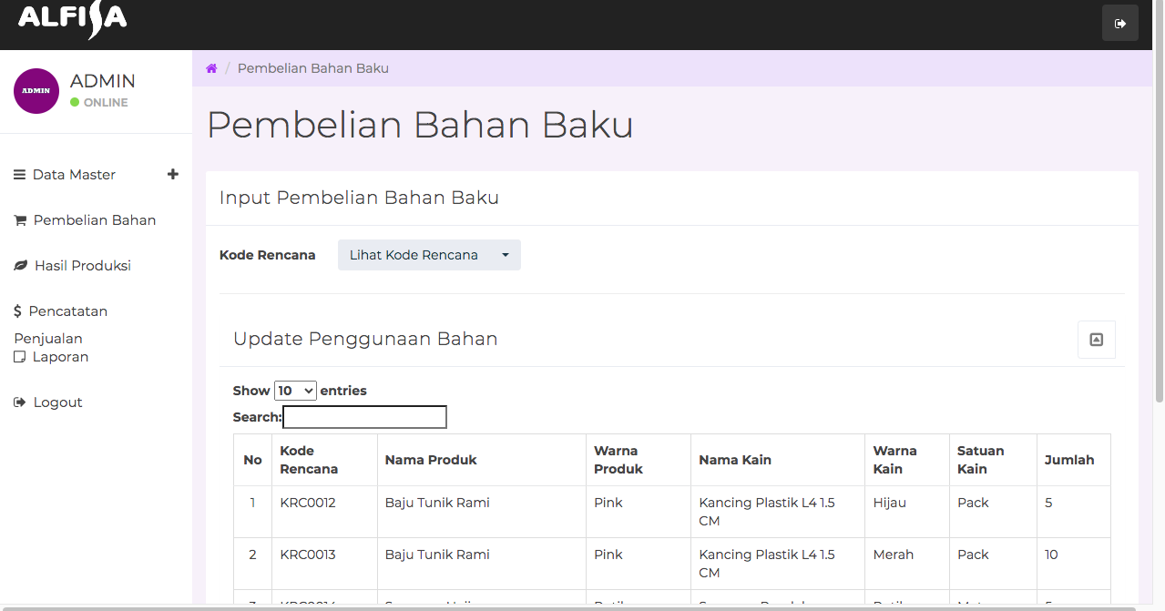Click into the Search input field
This screenshot has width=1165, height=611.
(x=364, y=417)
